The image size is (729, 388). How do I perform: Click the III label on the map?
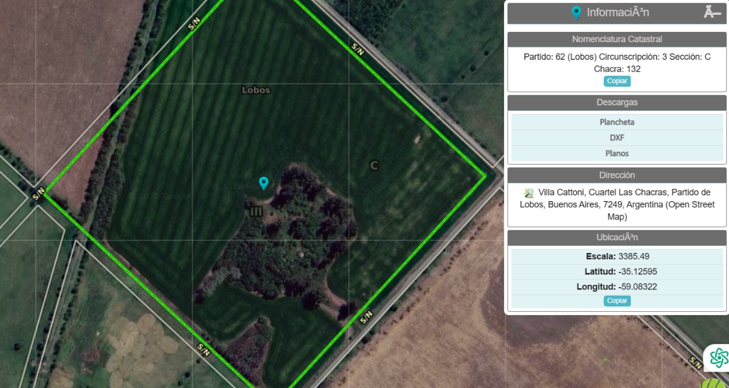256,211
